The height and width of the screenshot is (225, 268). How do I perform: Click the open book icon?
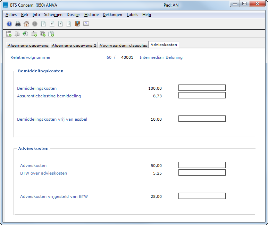pyautogui.click(x=17, y=34)
